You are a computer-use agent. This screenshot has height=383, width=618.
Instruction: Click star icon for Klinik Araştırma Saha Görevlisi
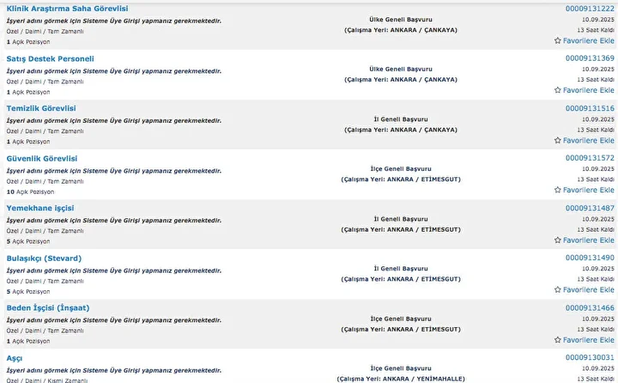(557, 40)
